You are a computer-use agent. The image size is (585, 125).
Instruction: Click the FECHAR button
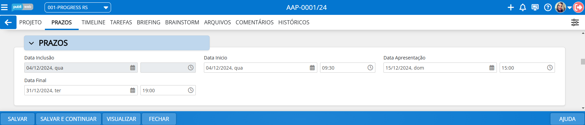coord(159,119)
